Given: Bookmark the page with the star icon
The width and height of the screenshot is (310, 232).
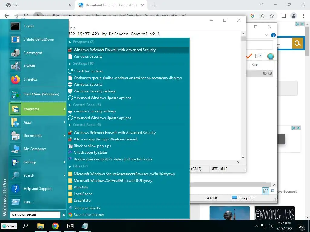Looking at the screenshot, I should point(272,16).
